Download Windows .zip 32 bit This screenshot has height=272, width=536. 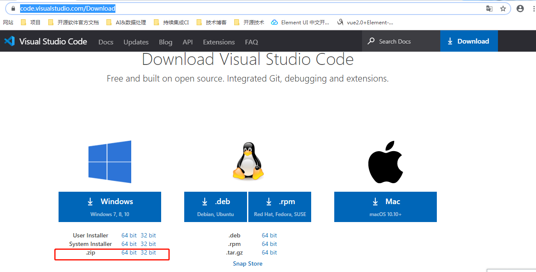tap(148, 252)
